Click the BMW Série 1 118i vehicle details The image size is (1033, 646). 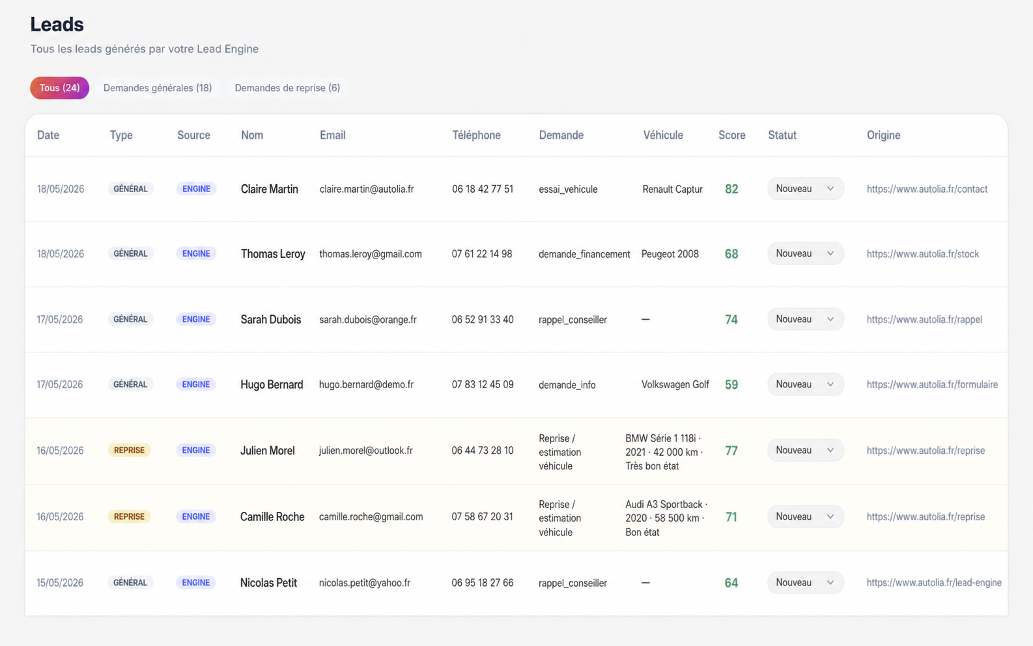664,452
